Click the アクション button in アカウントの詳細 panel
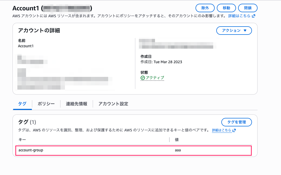The height and width of the screenshot is (175, 281). (234, 31)
